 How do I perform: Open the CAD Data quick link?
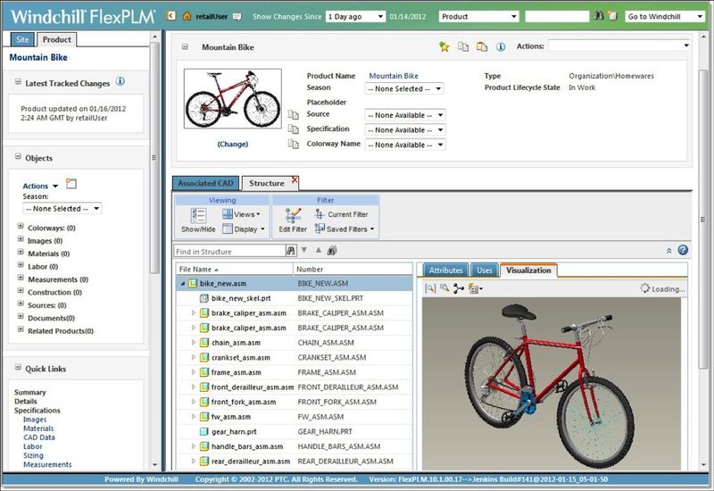(x=39, y=437)
